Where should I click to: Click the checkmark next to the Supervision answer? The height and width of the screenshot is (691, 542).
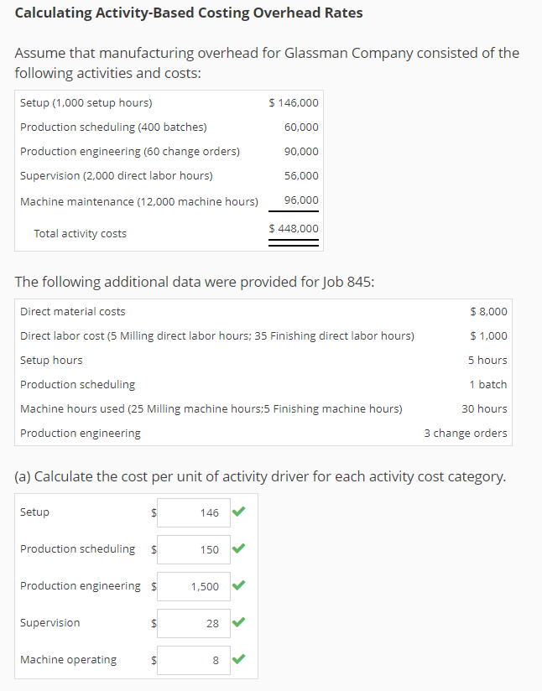(238, 623)
